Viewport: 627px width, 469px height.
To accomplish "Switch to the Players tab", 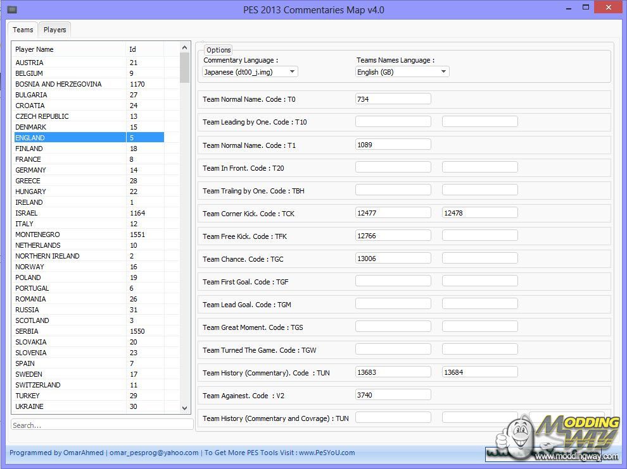I will pos(54,30).
